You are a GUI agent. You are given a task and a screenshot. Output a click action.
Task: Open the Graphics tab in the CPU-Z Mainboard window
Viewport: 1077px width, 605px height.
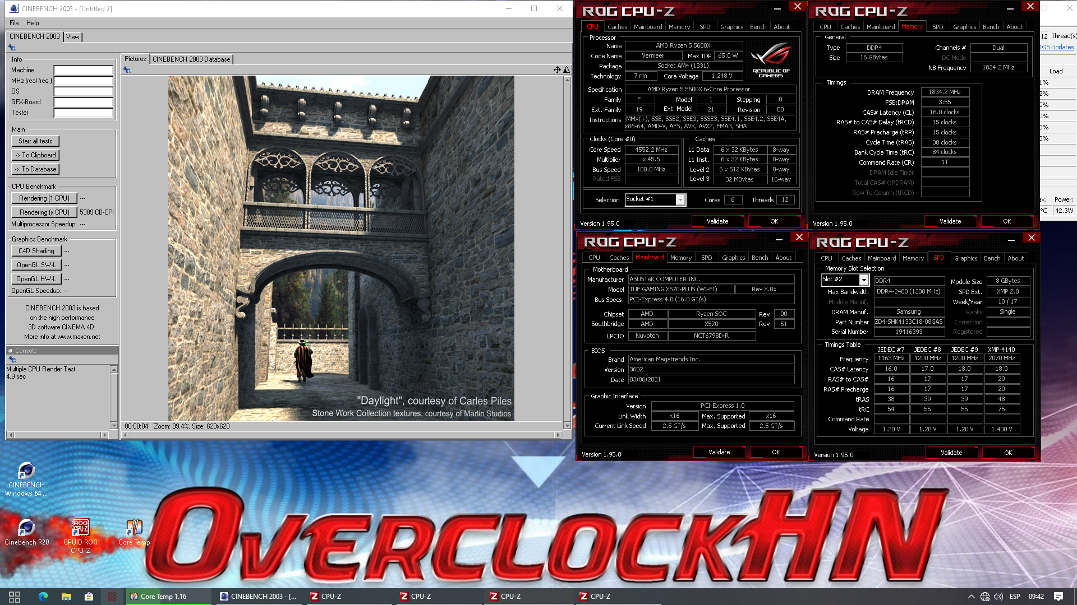coord(733,258)
